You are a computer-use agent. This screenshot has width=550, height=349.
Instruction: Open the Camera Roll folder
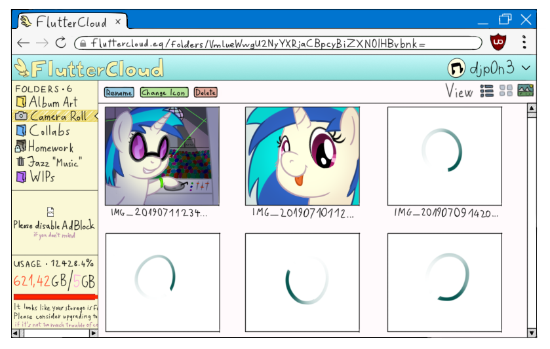pyautogui.click(x=54, y=116)
